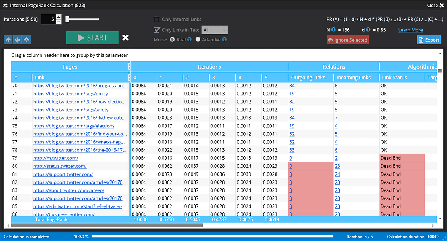Click the Iterations slider handle
This screenshot has width=447, height=241.
[68, 19]
